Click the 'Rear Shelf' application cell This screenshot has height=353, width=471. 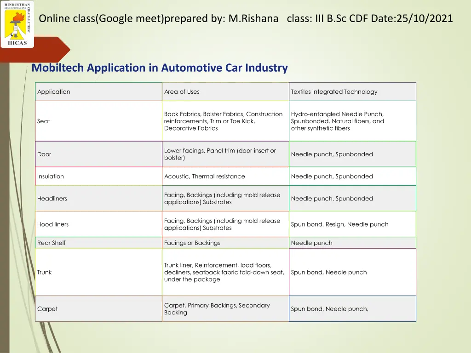coord(98,243)
